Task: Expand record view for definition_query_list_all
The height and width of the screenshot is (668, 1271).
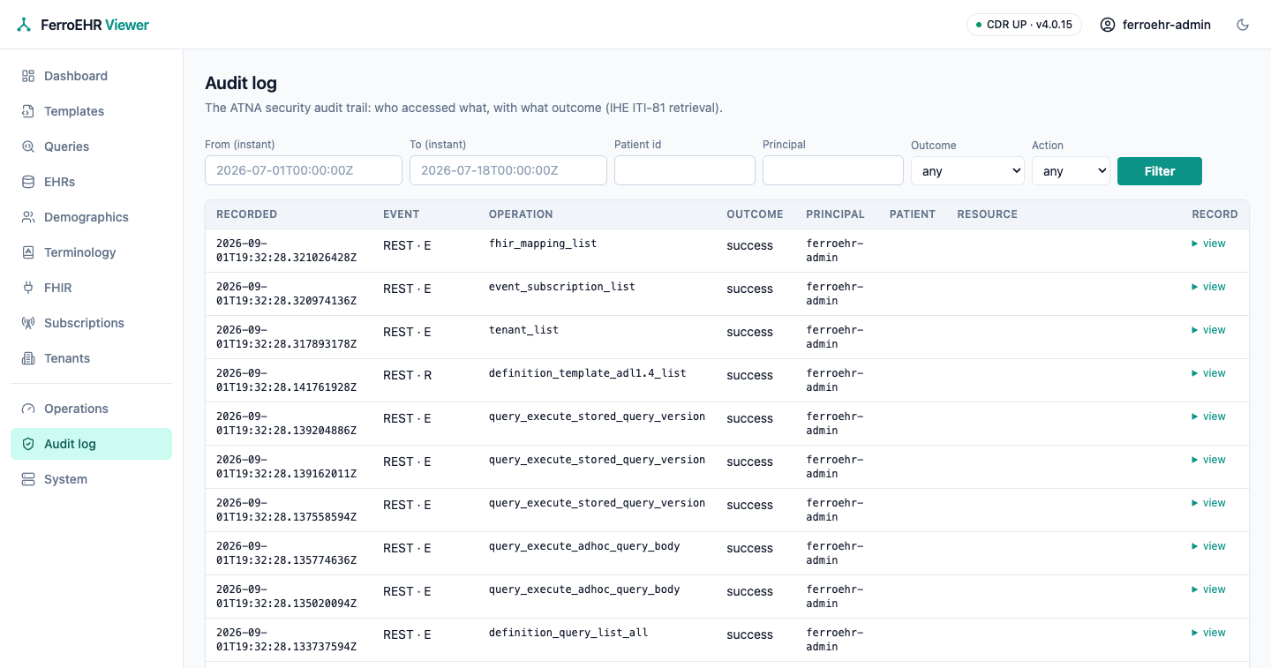Action: click(x=1208, y=633)
